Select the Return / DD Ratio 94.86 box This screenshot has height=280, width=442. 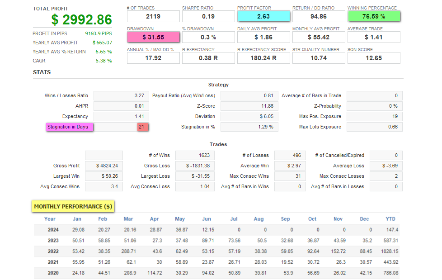[x=318, y=16]
